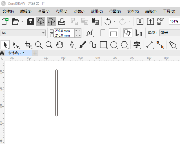The width and height of the screenshot is (180, 144).
Task: Decrease page height with down stepper
Action: [76, 35]
